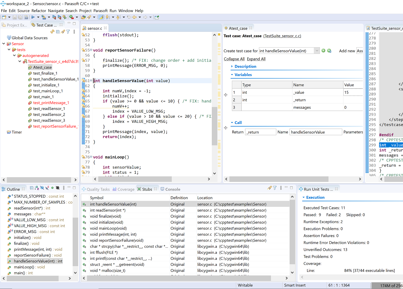Toggle alphabetical Sort in Outline view
Viewport: 403px width, 289px height.
37,188
